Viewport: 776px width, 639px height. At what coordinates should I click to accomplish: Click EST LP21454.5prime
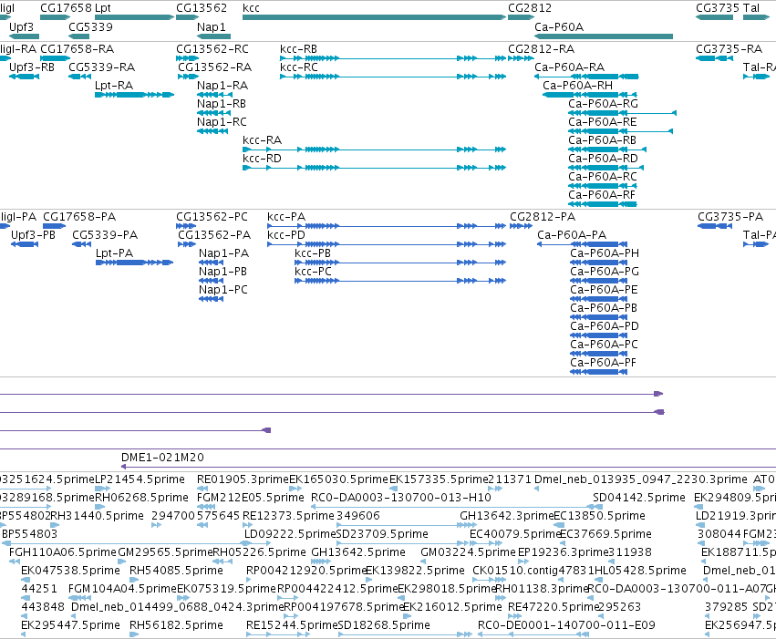click(x=140, y=479)
